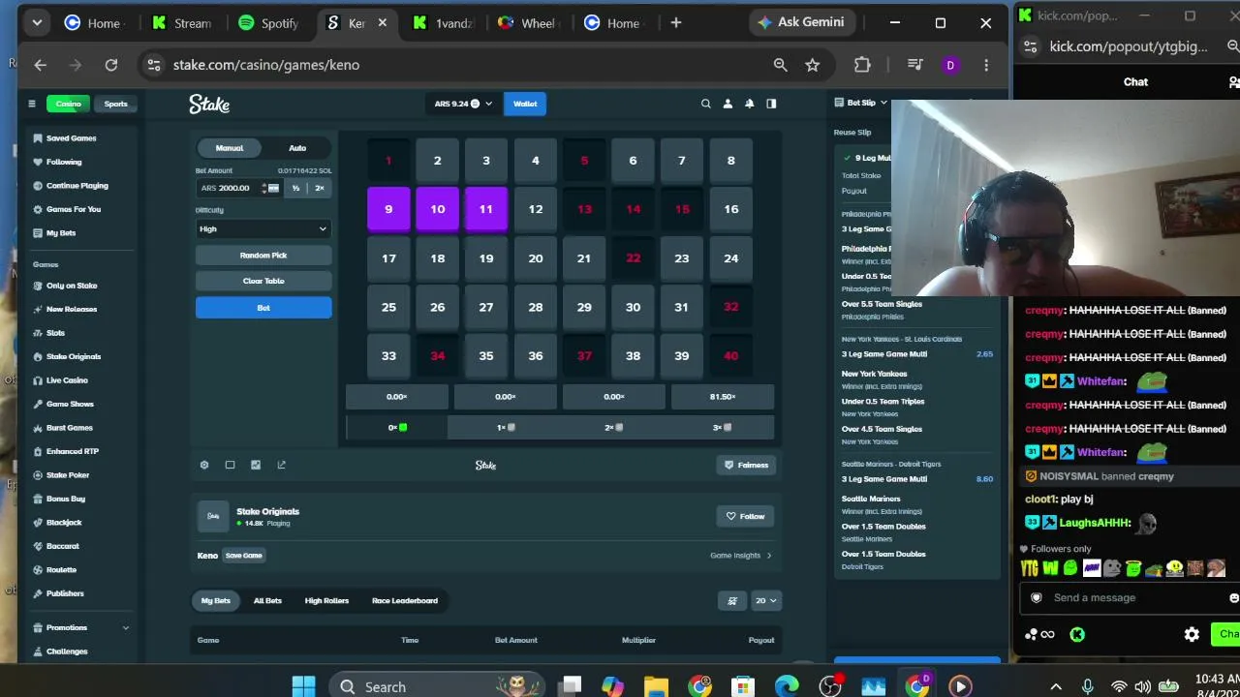
Task: Switch to Auto betting mode
Action: (x=297, y=148)
